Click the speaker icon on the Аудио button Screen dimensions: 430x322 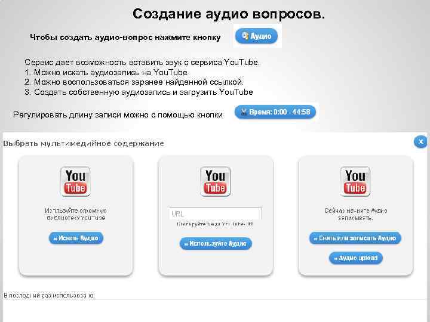[245, 36]
